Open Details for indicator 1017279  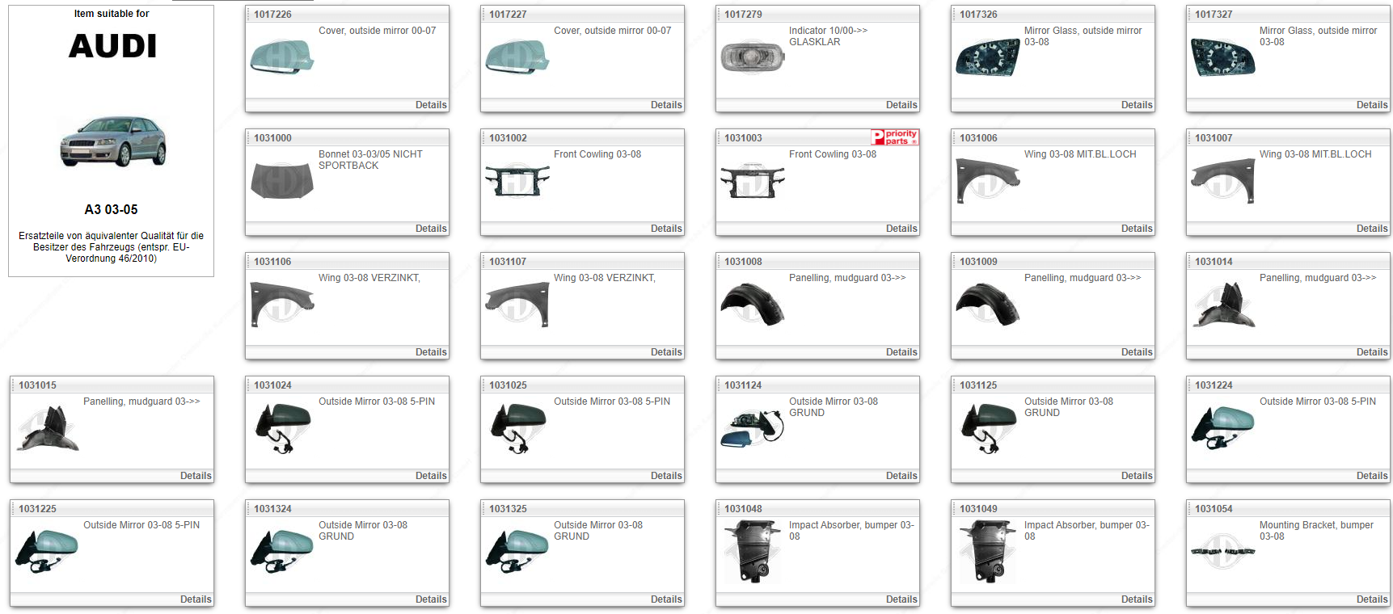coord(901,105)
